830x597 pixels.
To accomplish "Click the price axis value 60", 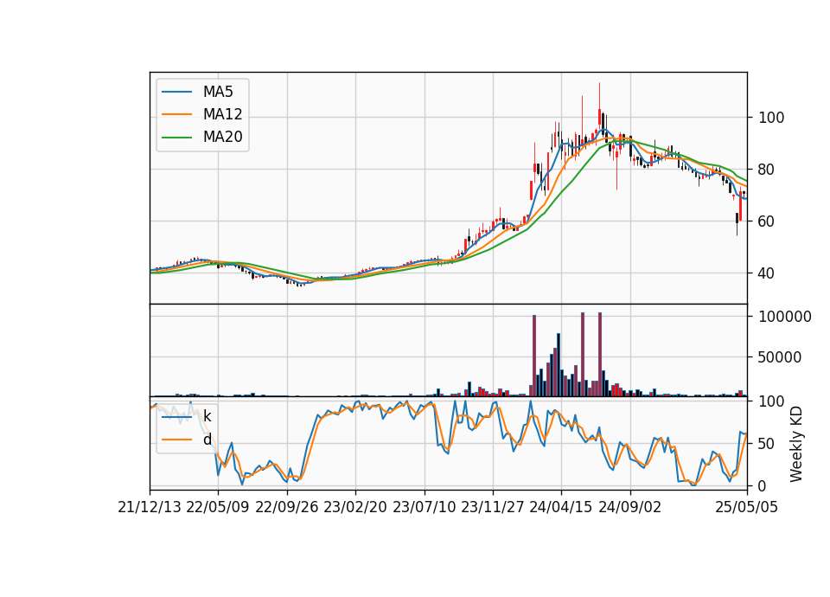I will pos(767,221).
